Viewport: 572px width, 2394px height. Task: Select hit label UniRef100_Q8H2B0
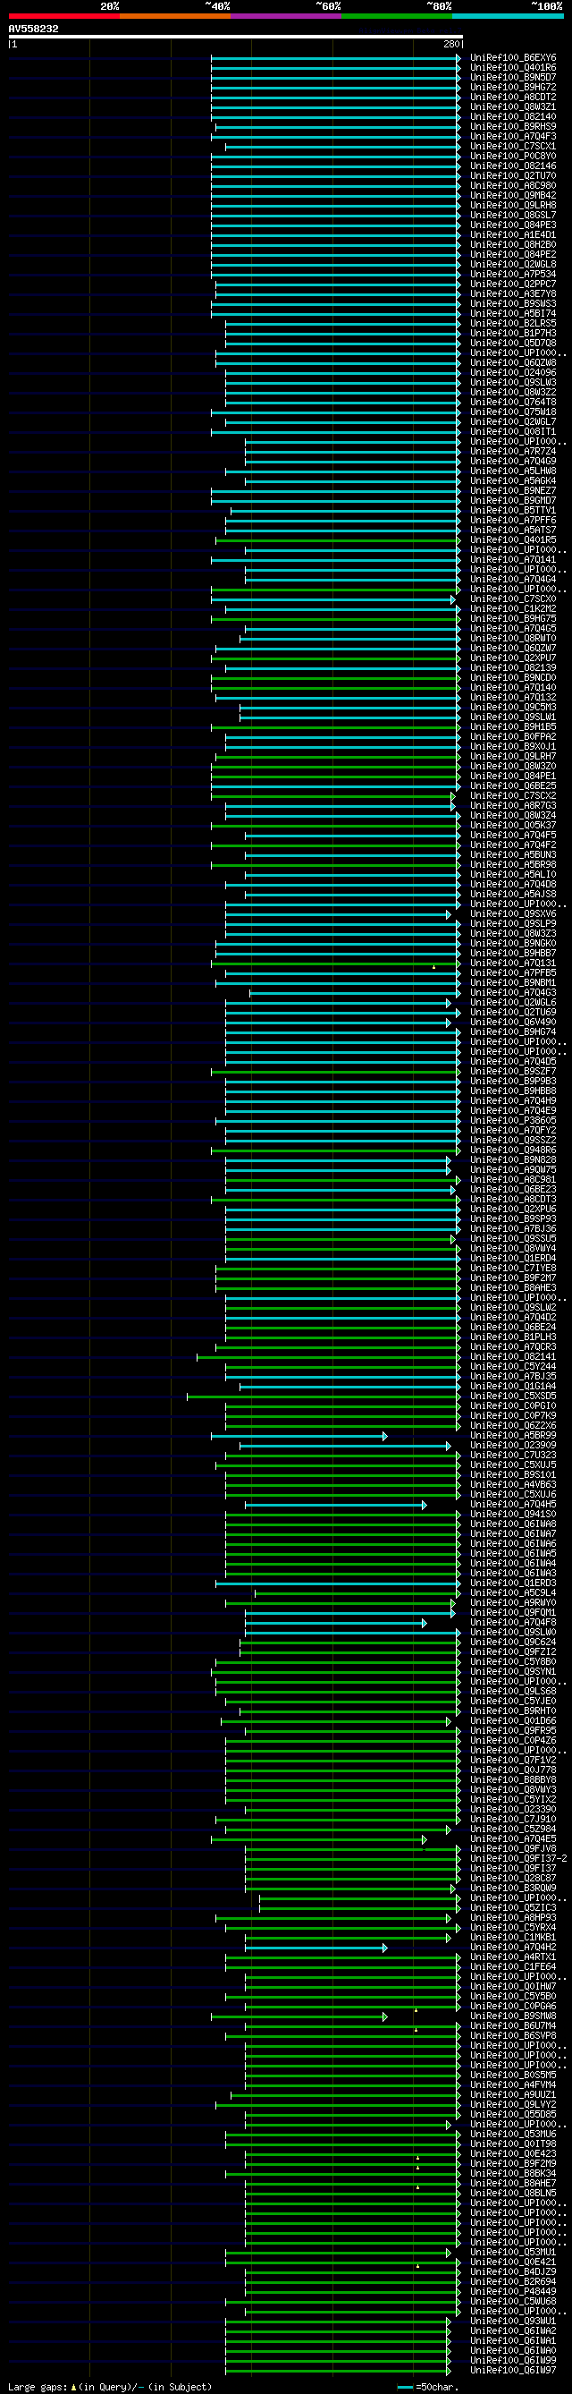(x=514, y=244)
